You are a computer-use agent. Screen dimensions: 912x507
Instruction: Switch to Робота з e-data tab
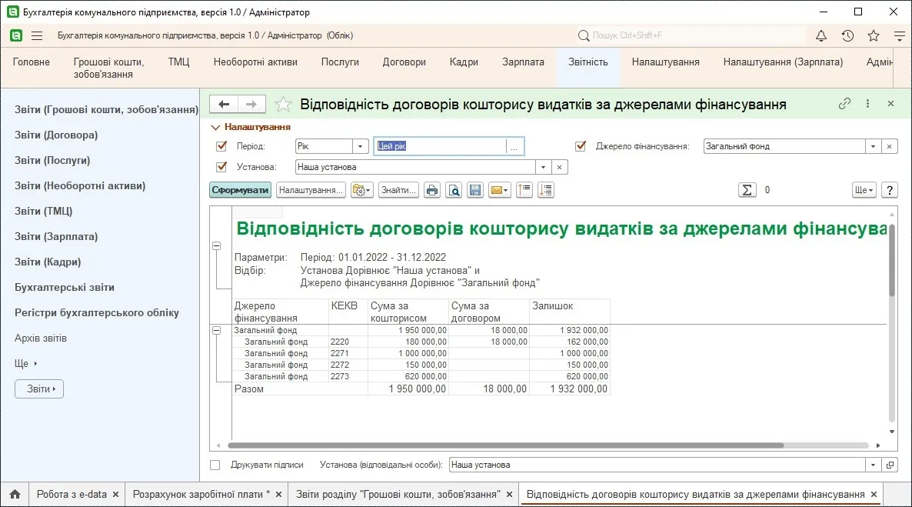point(72,494)
